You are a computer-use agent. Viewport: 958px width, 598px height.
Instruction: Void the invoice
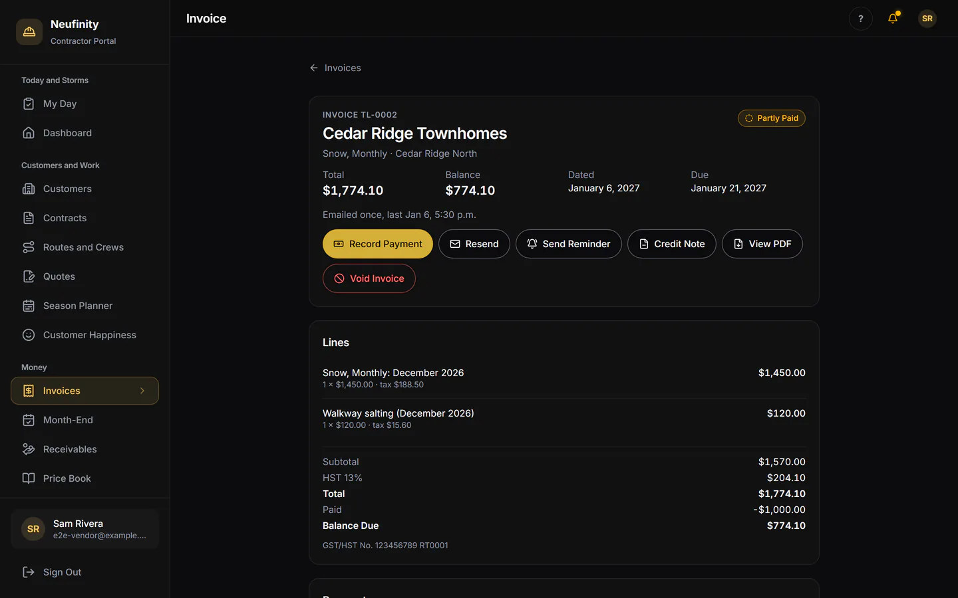(x=369, y=278)
